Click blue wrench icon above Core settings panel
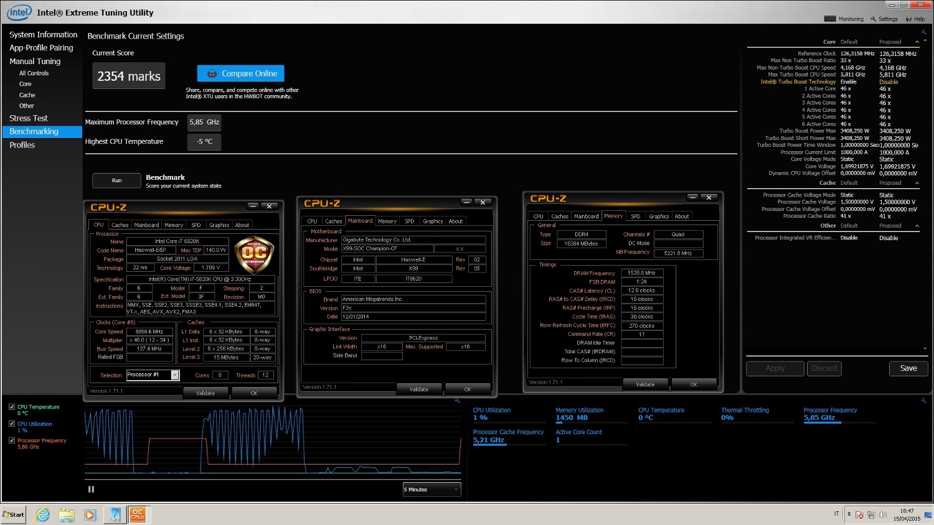 [x=923, y=32]
